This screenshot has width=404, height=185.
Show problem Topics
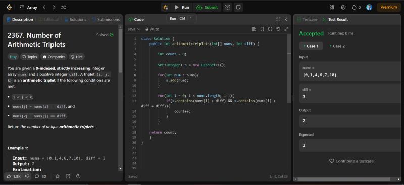pyautogui.click(x=30, y=57)
